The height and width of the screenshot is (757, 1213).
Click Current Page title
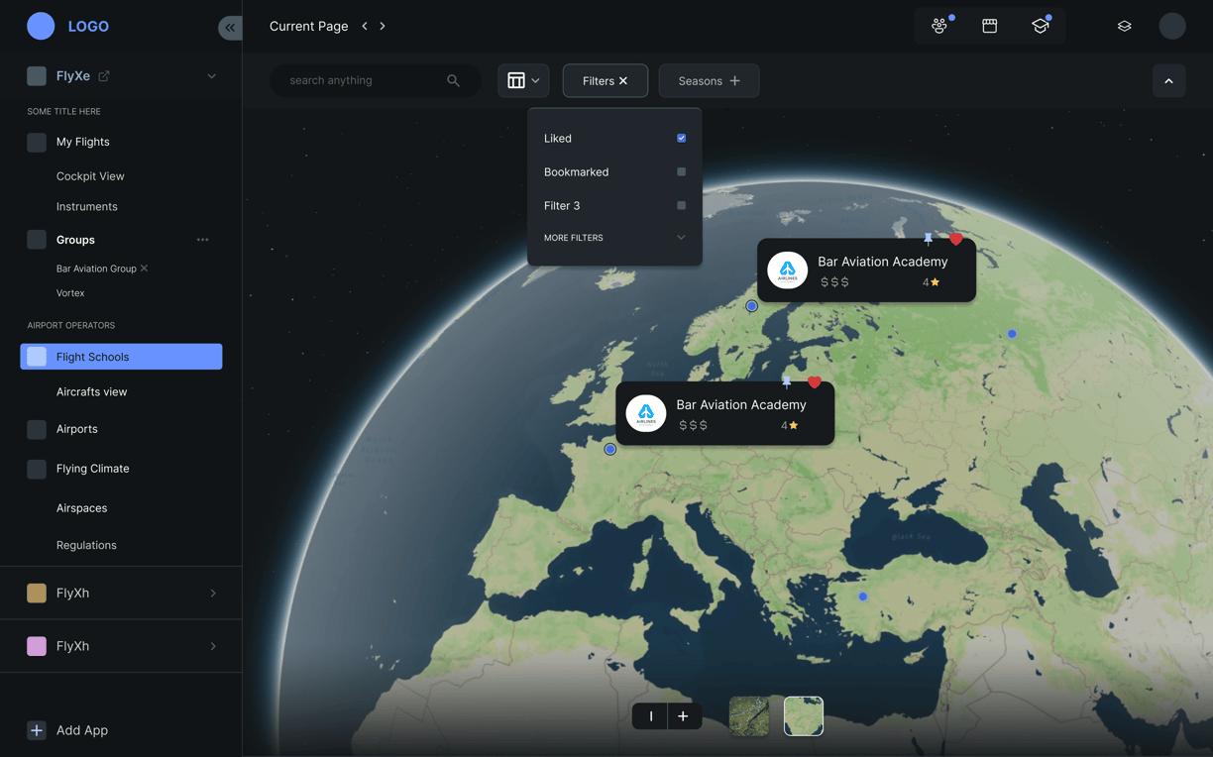308,26
